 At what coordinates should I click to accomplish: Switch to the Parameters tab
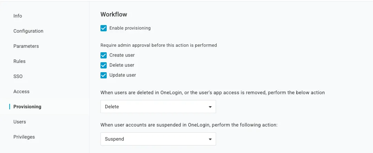coord(26,46)
